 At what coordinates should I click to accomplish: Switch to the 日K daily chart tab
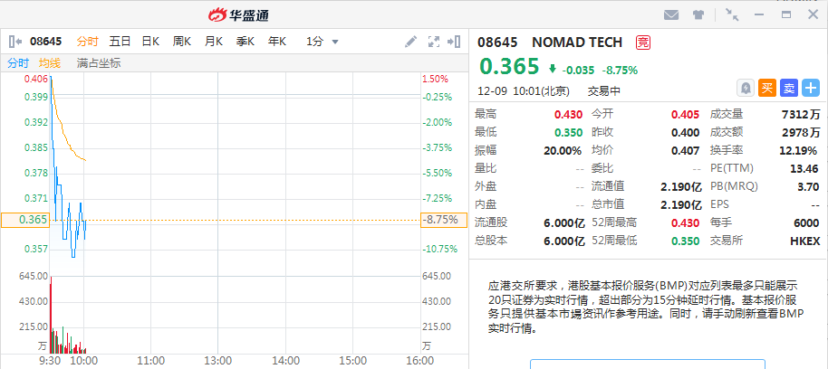pos(150,42)
